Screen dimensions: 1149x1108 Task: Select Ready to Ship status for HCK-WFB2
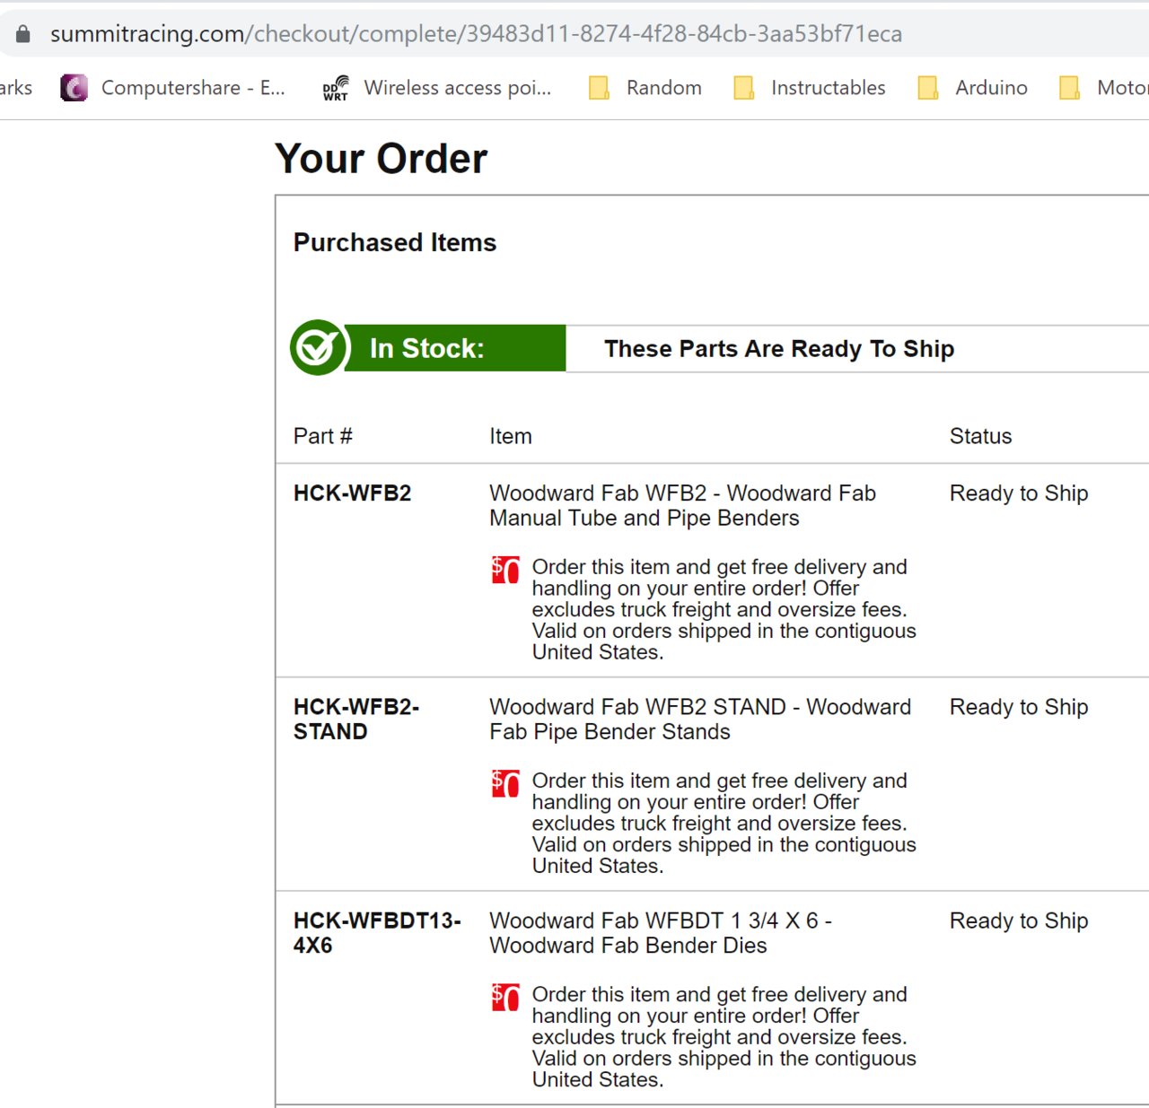[x=1019, y=493]
